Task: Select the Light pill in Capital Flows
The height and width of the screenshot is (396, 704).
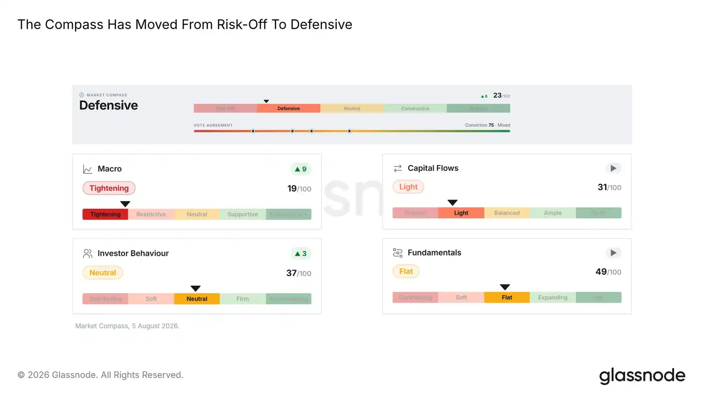Action: pyautogui.click(x=408, y=187)
